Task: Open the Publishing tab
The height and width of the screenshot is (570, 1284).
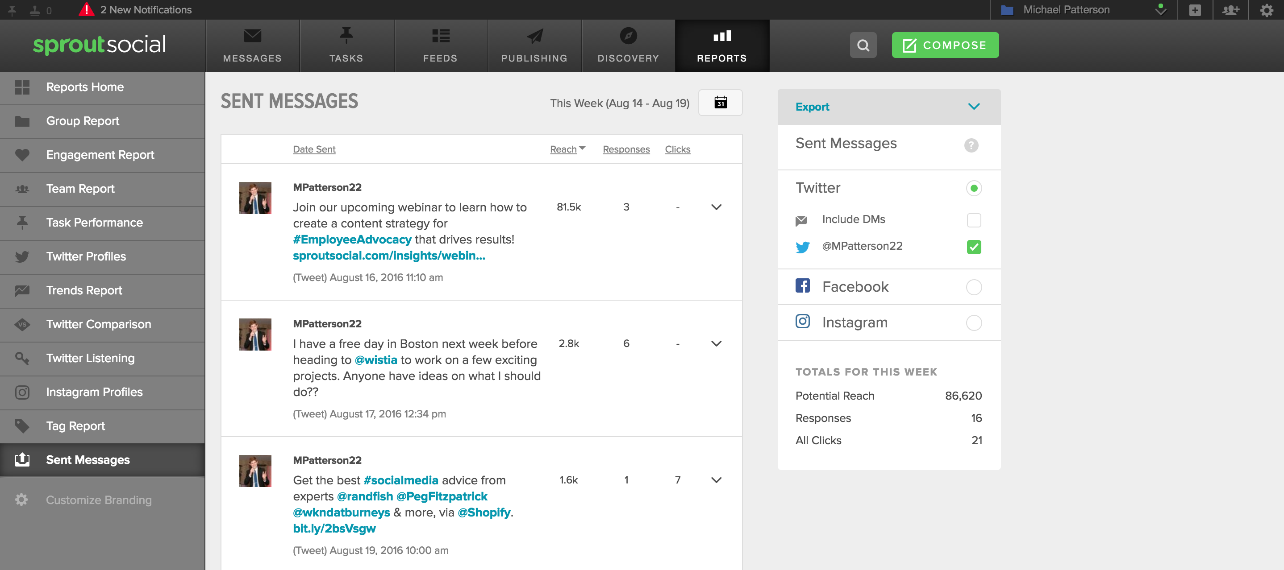Action: coord(534,46)
